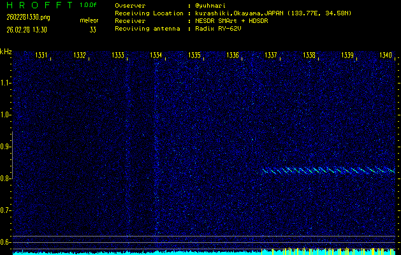Click the 0.6 frequency axis label

tap(6, 242)
